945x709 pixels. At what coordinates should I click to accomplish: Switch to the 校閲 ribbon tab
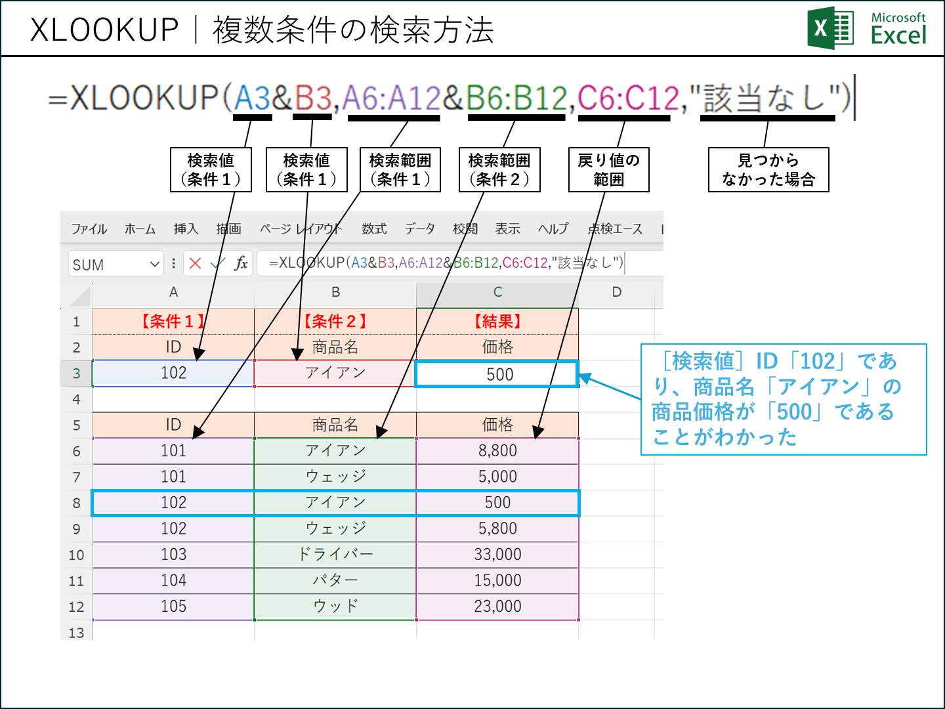pyautogui.click(x=467, y=229)
